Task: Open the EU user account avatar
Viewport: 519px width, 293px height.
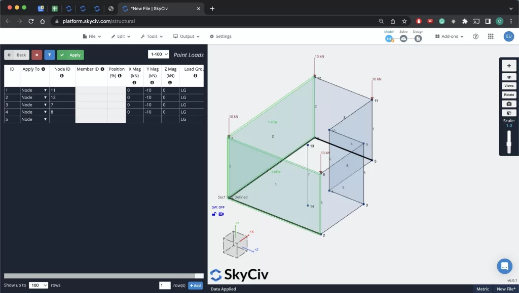Action: click(x=509, y=36)
